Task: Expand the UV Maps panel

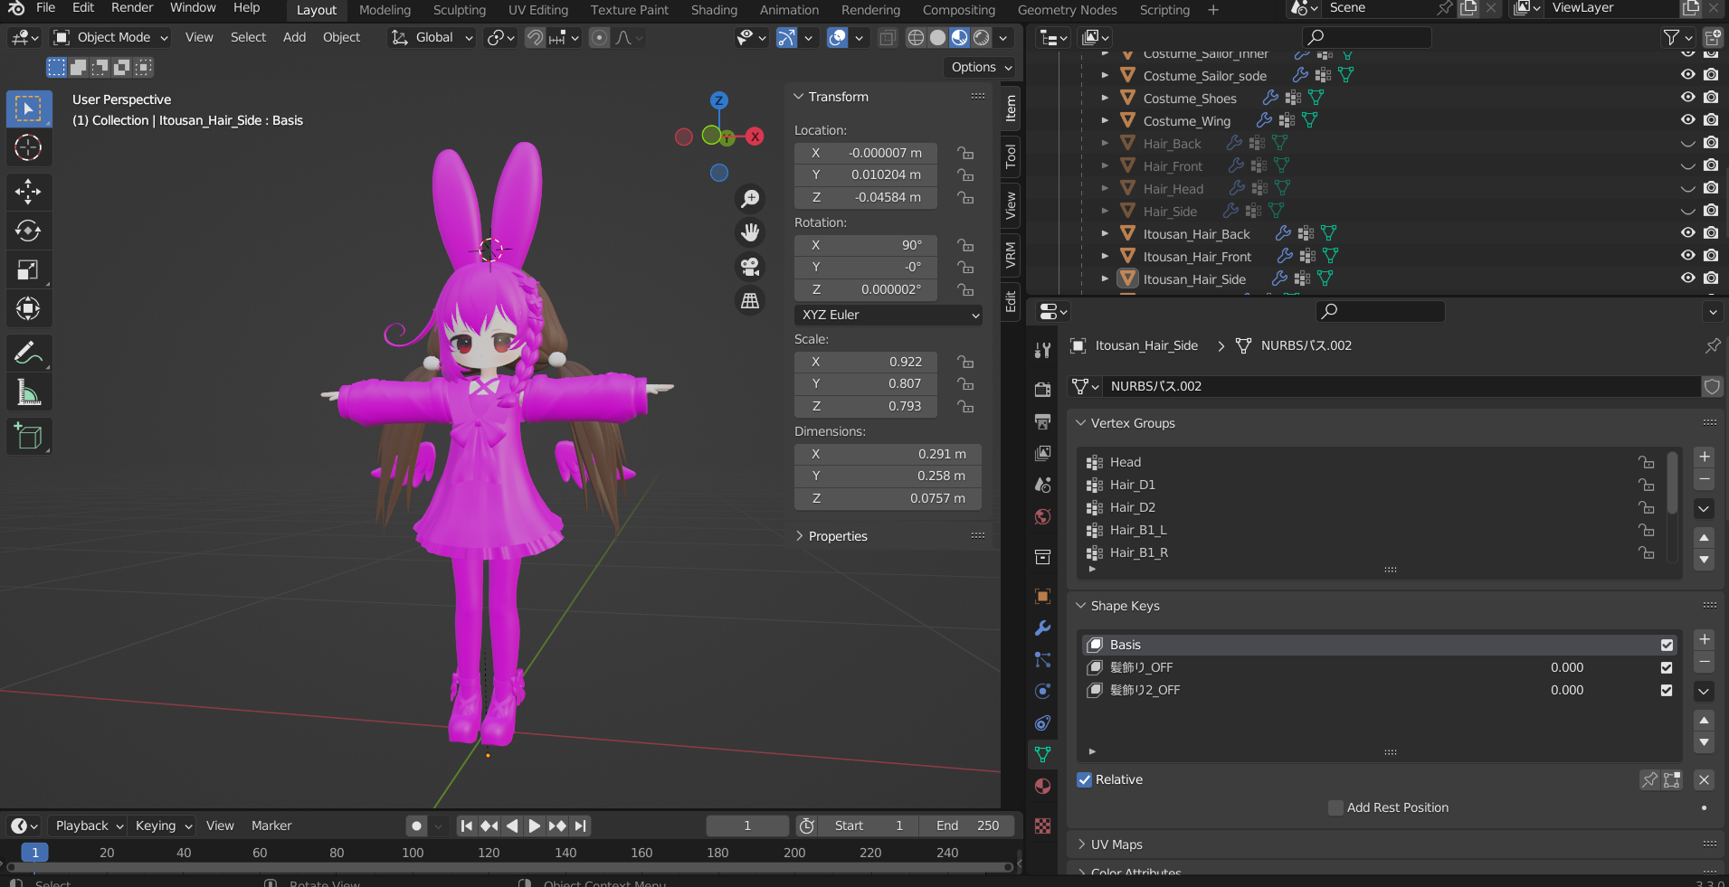Action: 1116,845
